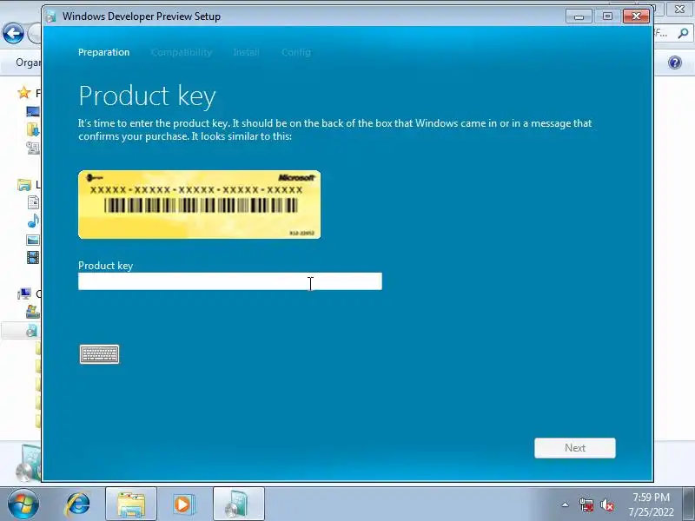This screenshot has height=521, width=695.
Task: Click the Next button
Action: click(x=574, y=448)
